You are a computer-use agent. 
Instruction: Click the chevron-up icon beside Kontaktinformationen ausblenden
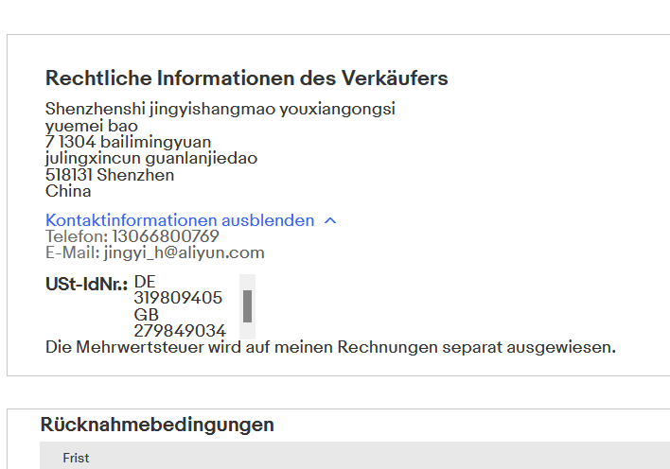pos(329,220)
